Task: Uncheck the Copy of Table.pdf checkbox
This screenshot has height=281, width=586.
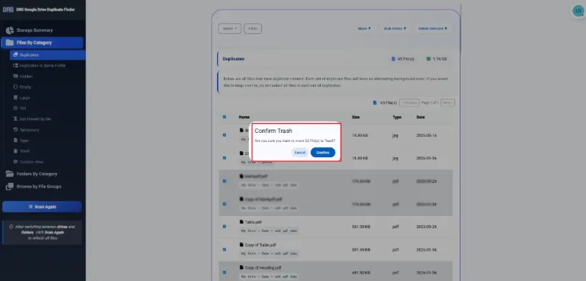Action: tap(225, 249)
